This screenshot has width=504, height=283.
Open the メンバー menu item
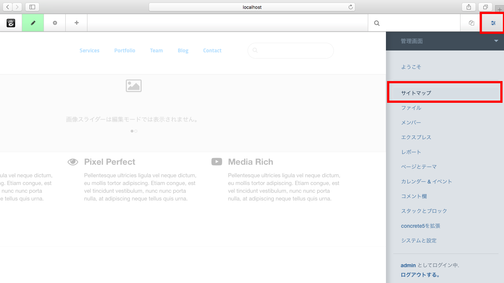click(411, 122)
